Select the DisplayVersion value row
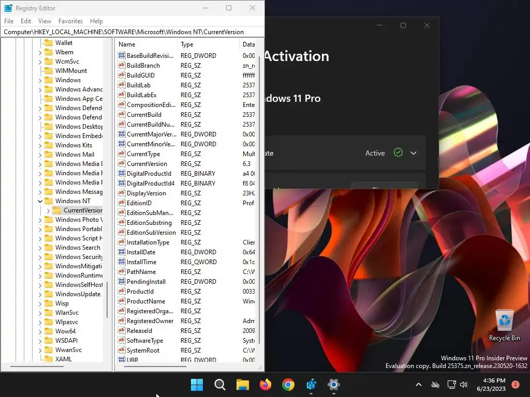This screenshot has height=397, width=530. (186, 193)
